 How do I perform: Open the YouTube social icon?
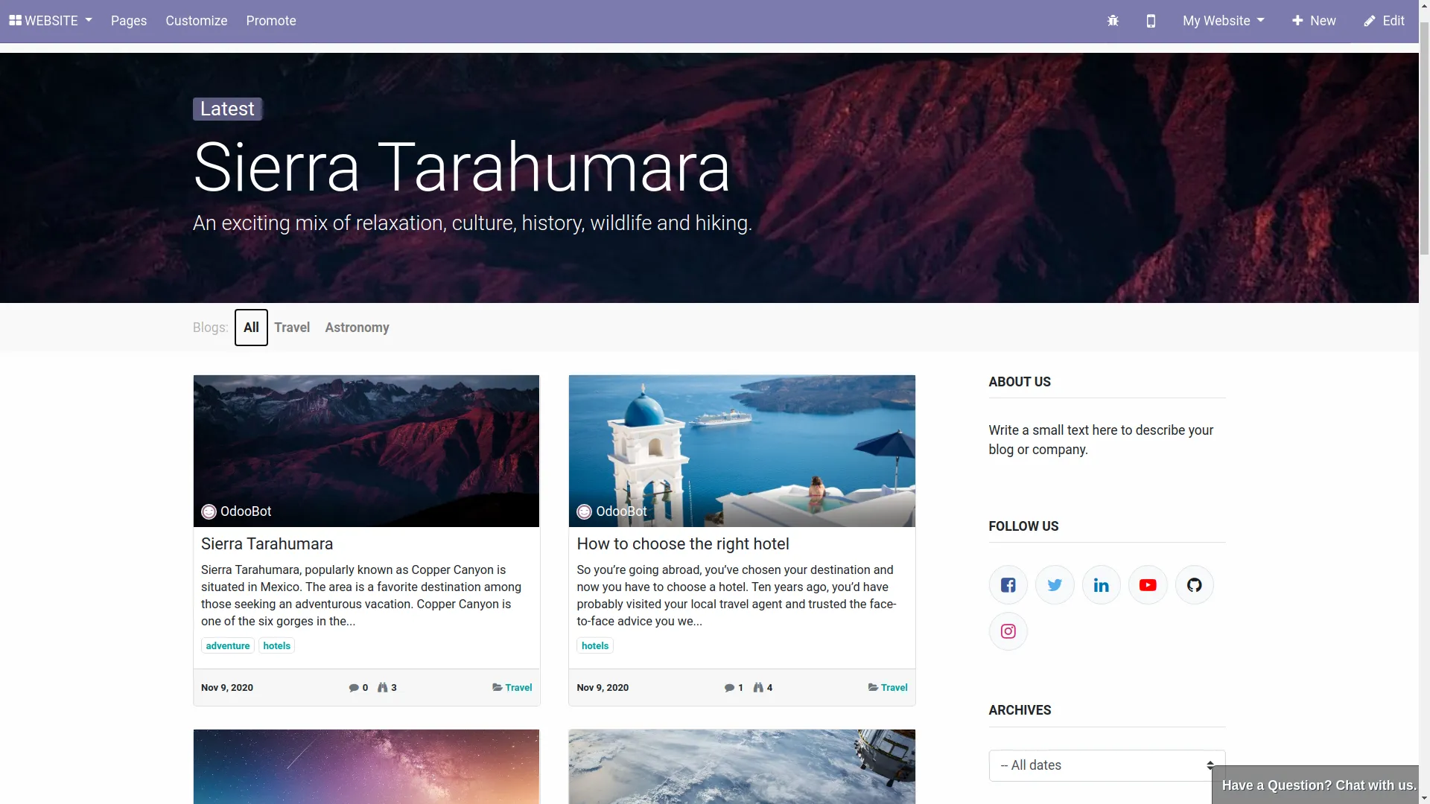[1148, 585]
